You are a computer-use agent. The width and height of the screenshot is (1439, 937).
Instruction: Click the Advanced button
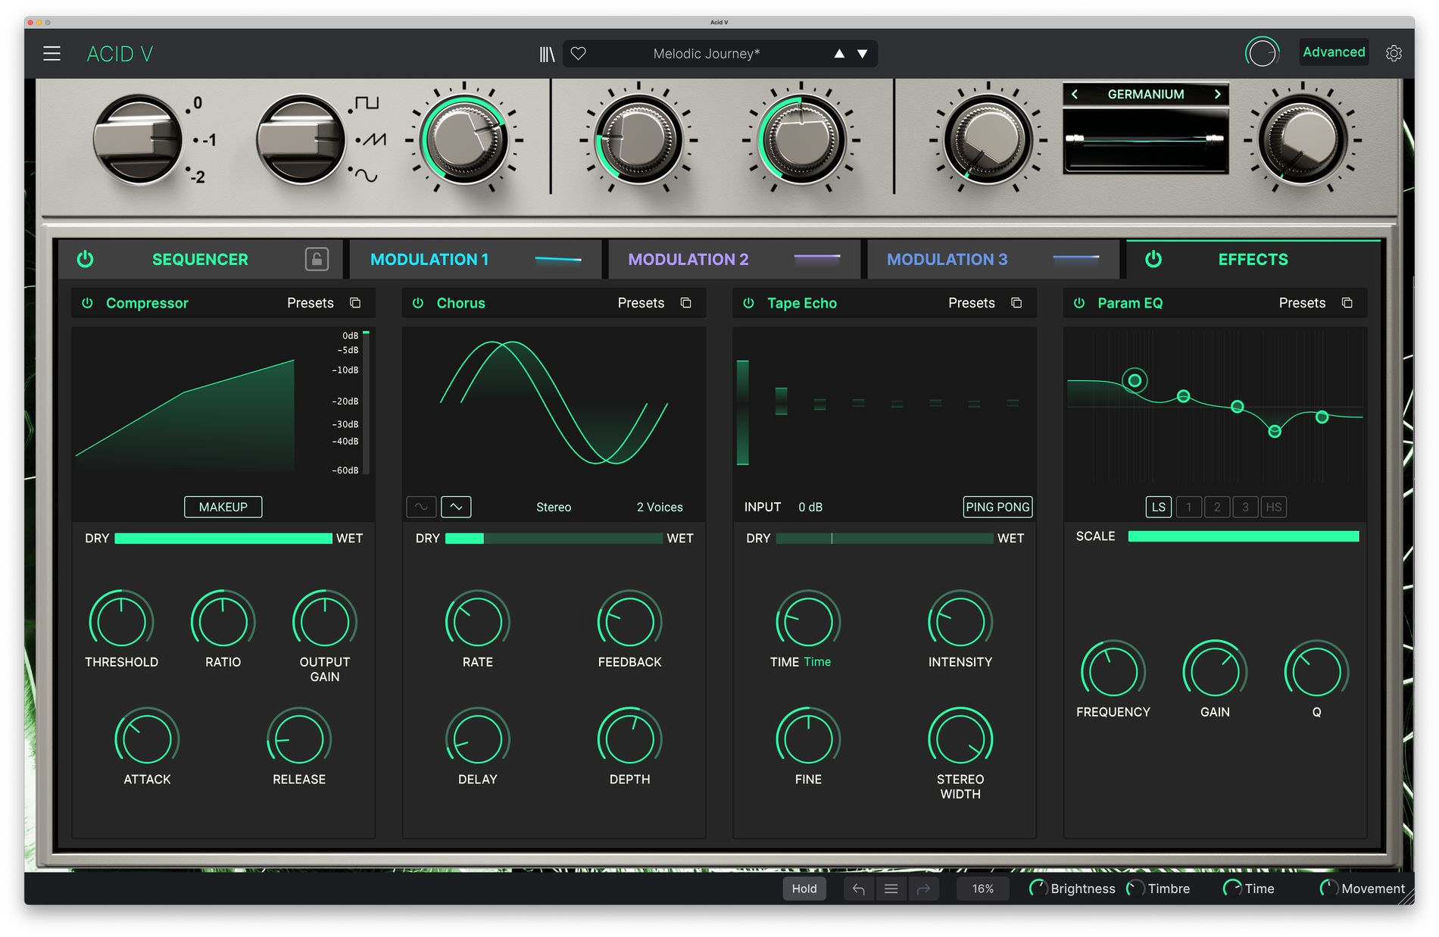click(1333, 52)
